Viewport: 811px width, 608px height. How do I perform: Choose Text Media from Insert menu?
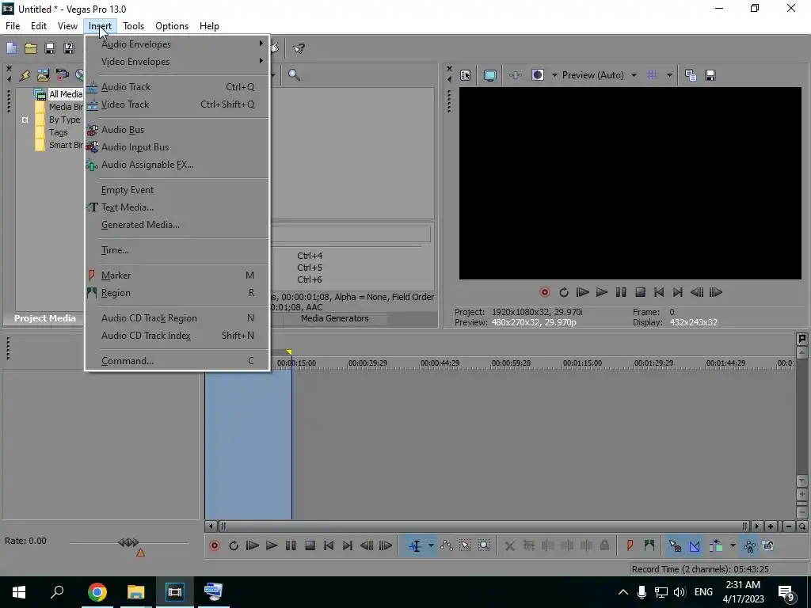[x=177, y=207]
